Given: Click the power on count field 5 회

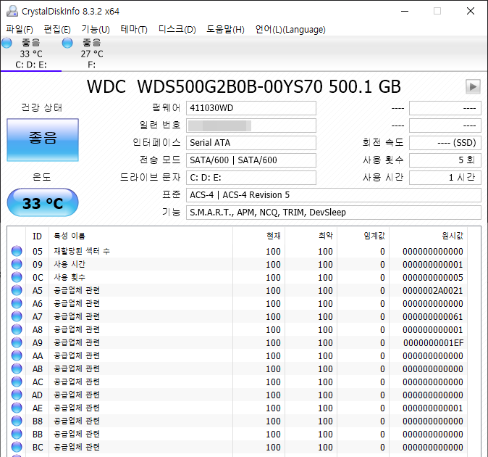Looking at the screenshot, I should (445, 160).
